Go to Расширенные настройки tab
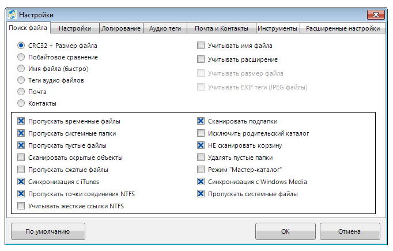This screenshot has height=251, width=393. point(343,28)
